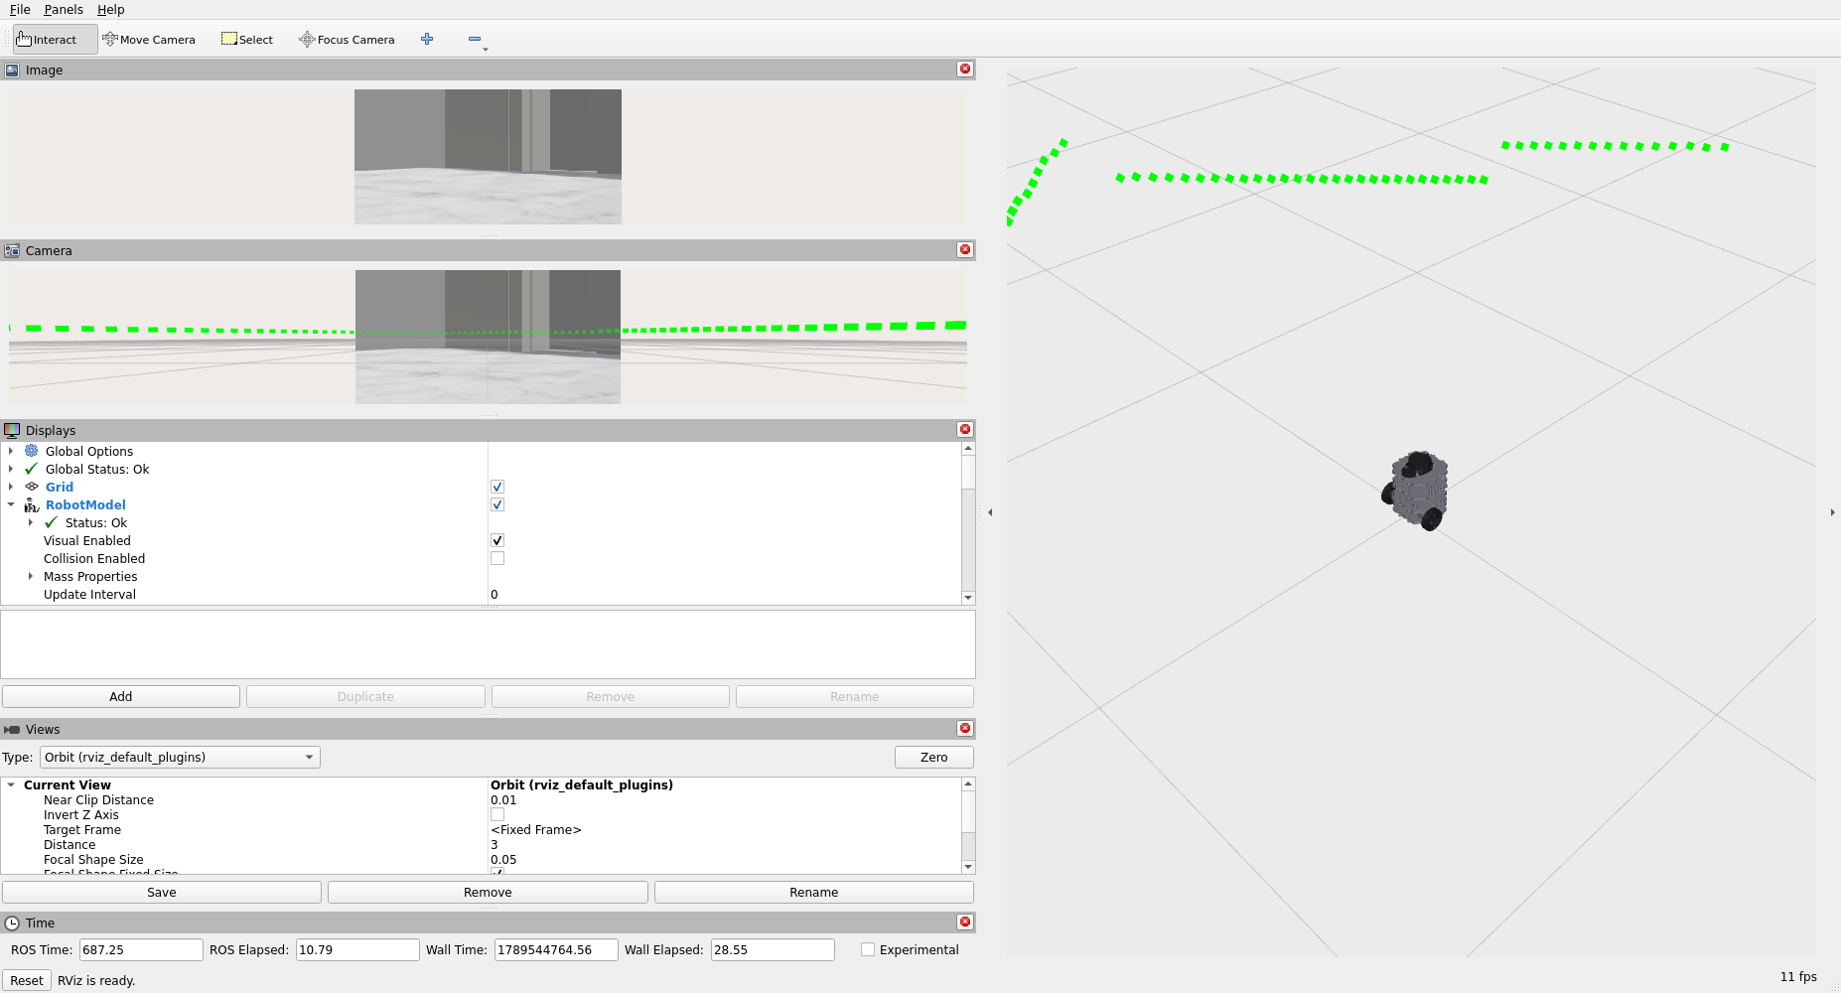Click the Time panel clock icon
Viewport: 1841px width, 993px height.
(x=12, y=922)
